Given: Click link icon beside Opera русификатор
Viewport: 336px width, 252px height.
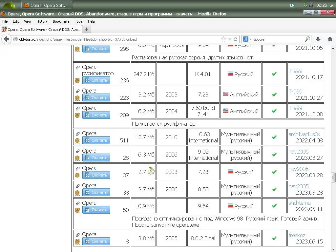Looking at the screenshot, I should point(77,68).
